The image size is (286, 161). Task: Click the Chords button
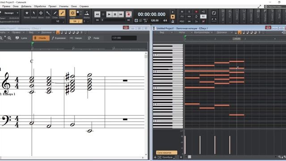41,38
